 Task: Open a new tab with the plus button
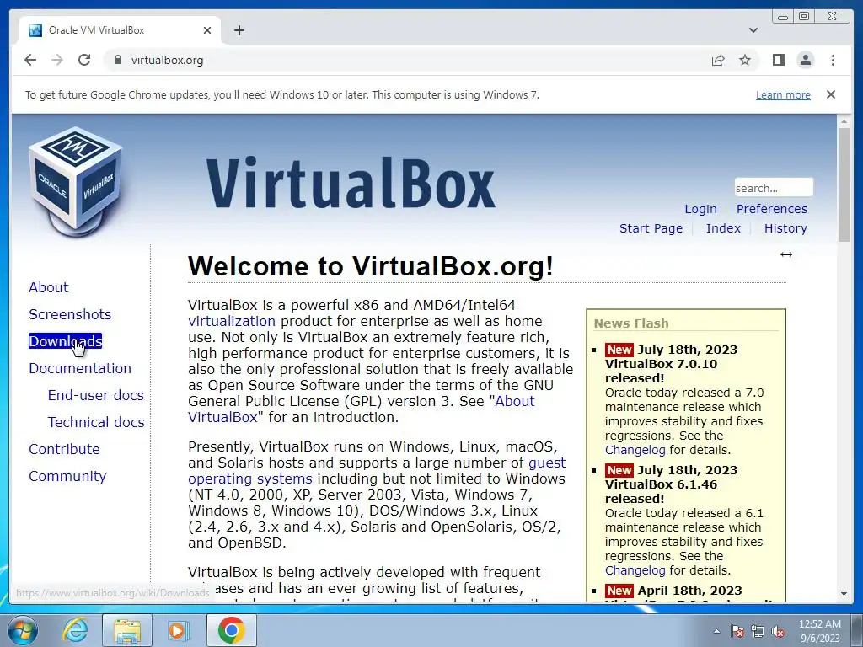click(x=239, y=30)
